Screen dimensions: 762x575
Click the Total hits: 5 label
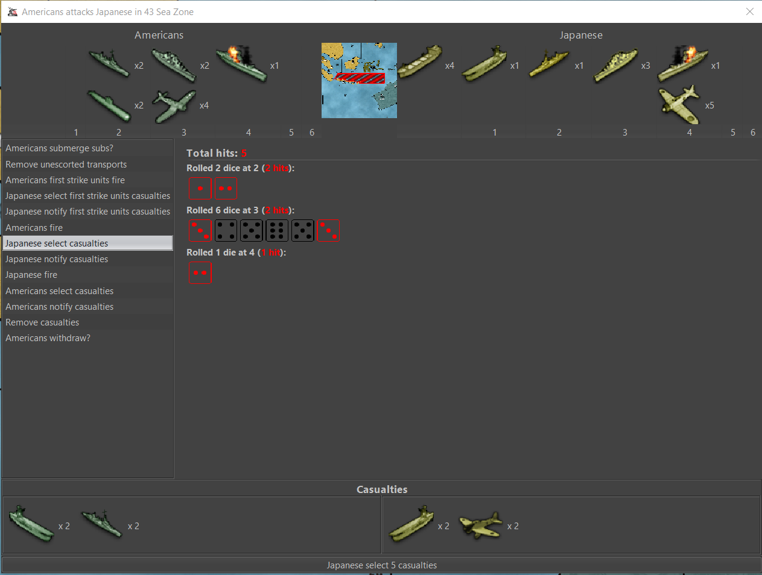217,153
